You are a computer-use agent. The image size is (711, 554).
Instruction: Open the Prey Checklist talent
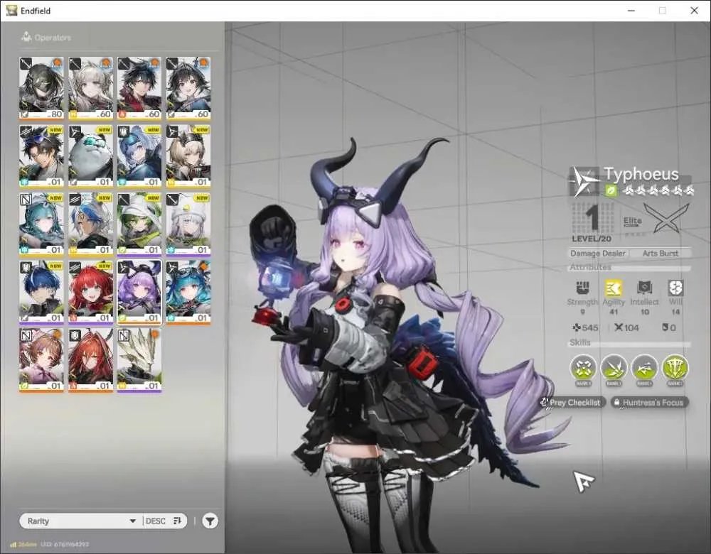pos(572,402)
